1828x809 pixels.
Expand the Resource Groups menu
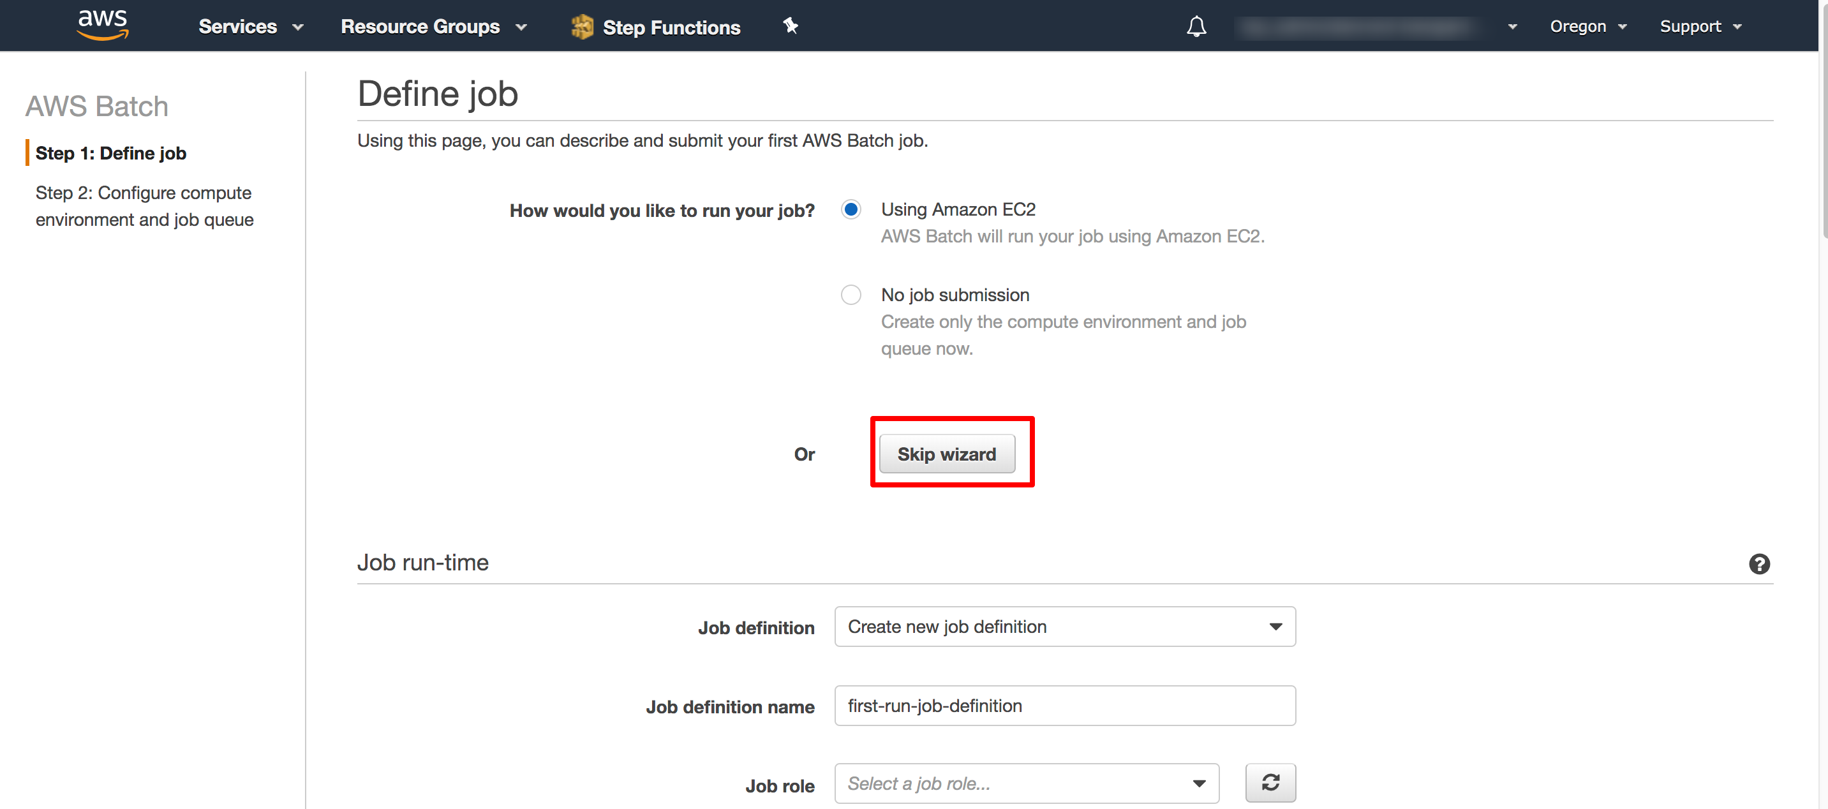coord(434,27)
